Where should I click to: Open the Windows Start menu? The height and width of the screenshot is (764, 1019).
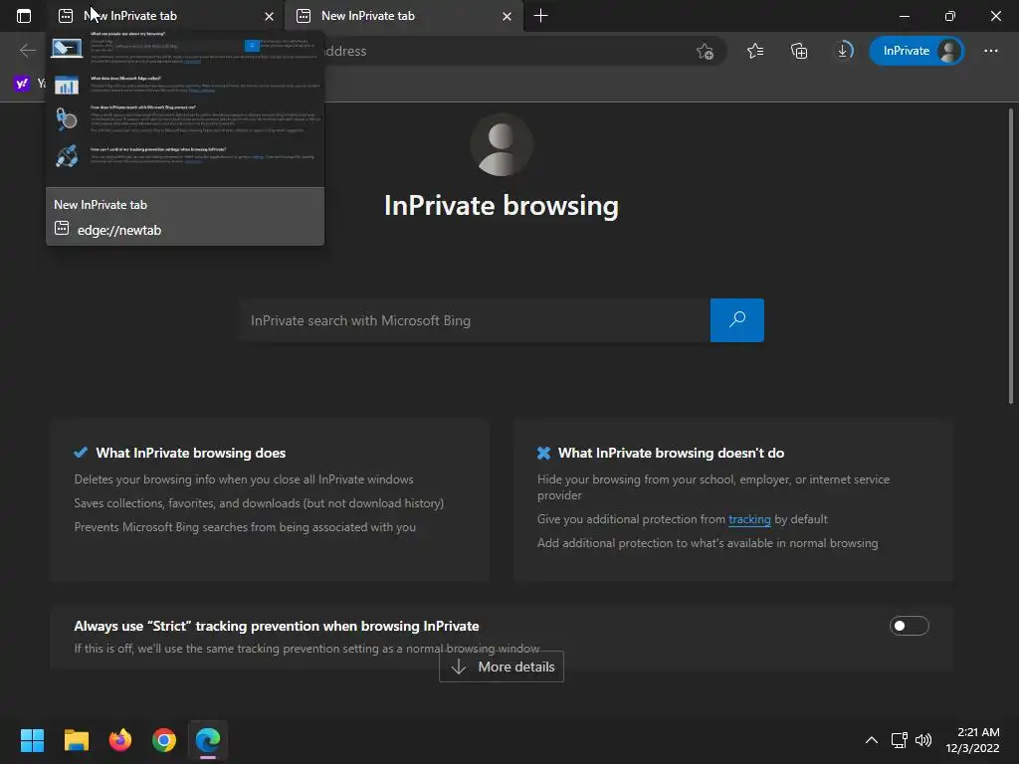[x=32, y=740]
